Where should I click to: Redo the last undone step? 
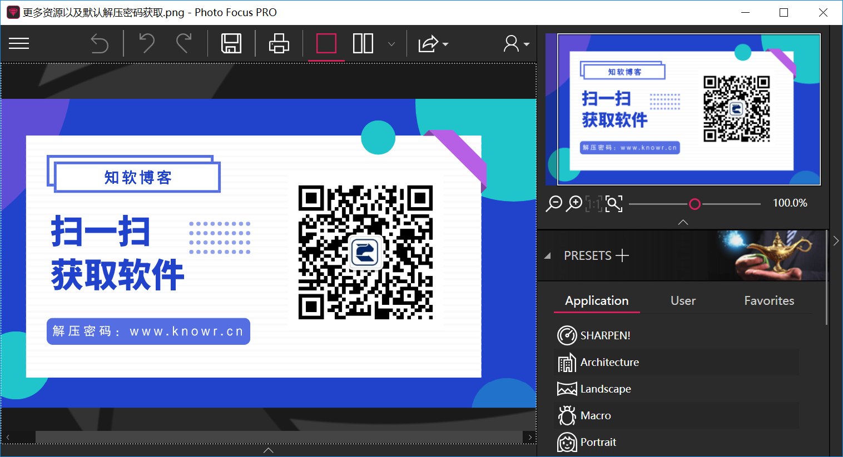(184, 43)
